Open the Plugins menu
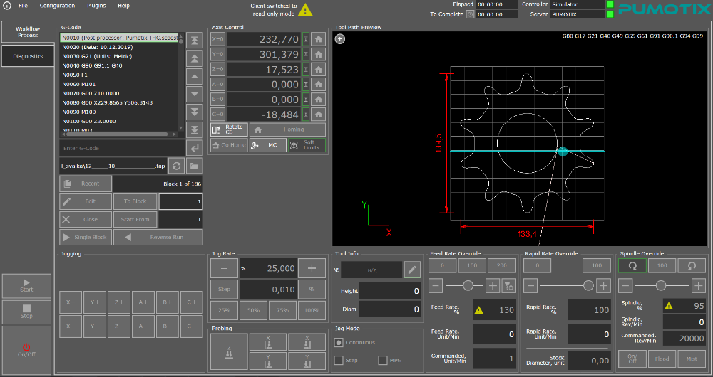The image size is (713, 377). click(x=96, y=6)
